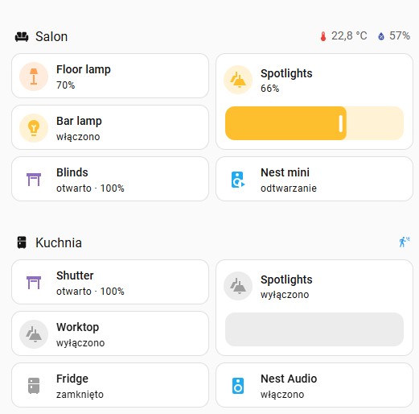
Task: Click the Nest mini speaker icon
Action: click(238, 180)
